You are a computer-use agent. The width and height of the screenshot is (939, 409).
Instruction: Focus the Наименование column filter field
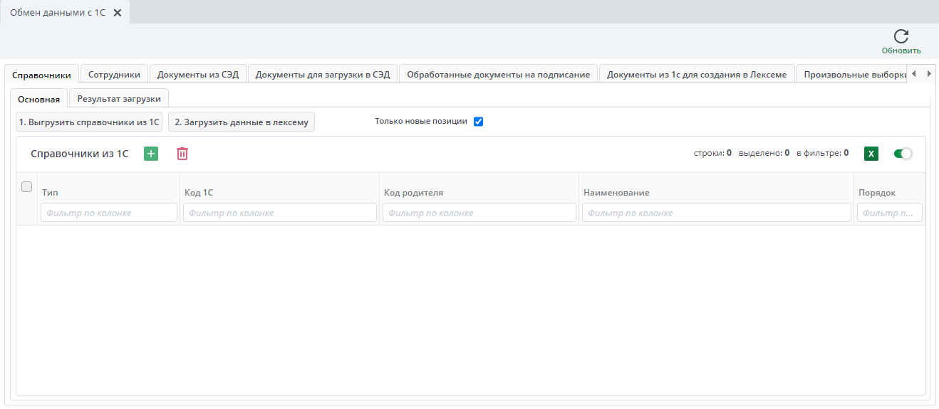pos(716,213)
